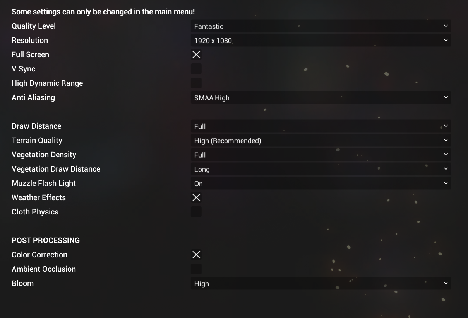Change the Muzzle Flash Light setting
This screenshot has width=468, height=318.
point(321,184)
